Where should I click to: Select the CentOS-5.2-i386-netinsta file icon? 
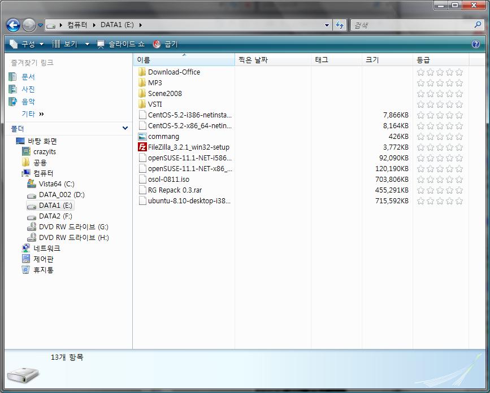[x=142, y=115]
